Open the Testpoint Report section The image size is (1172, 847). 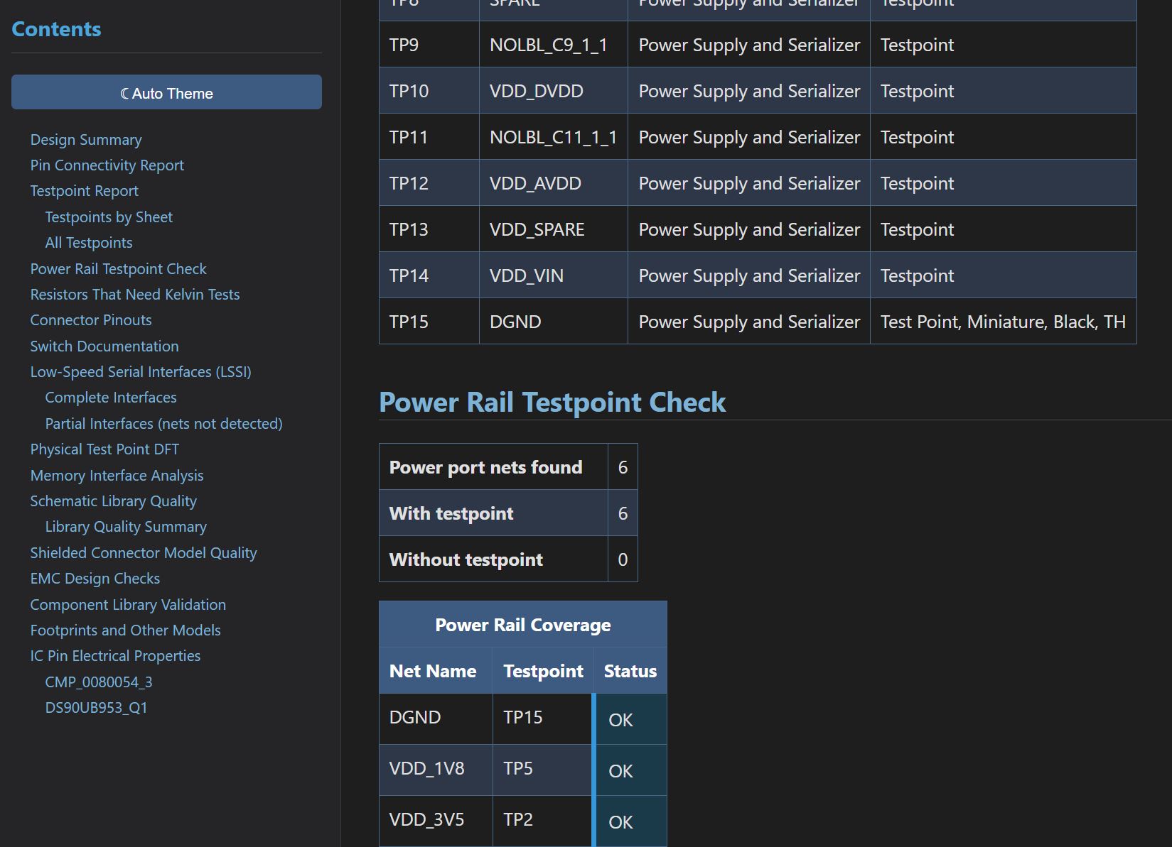pyautogui.click(x=84, y=190)
